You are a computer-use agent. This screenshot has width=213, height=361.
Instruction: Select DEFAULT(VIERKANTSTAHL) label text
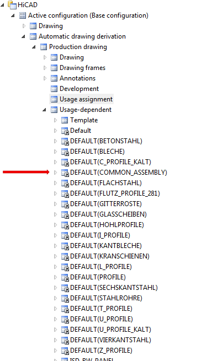coord(111,340)
